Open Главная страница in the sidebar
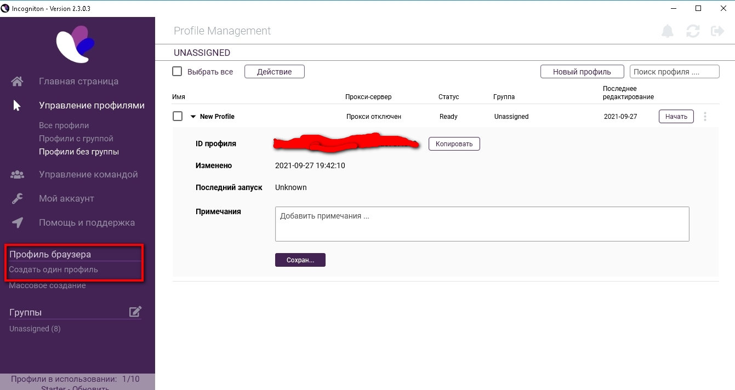The width and height of the screenshot is (735, 390). 78,82
